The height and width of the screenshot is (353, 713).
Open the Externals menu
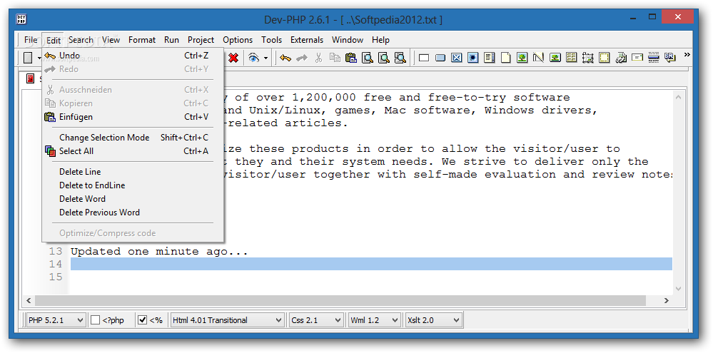[307, 40]
